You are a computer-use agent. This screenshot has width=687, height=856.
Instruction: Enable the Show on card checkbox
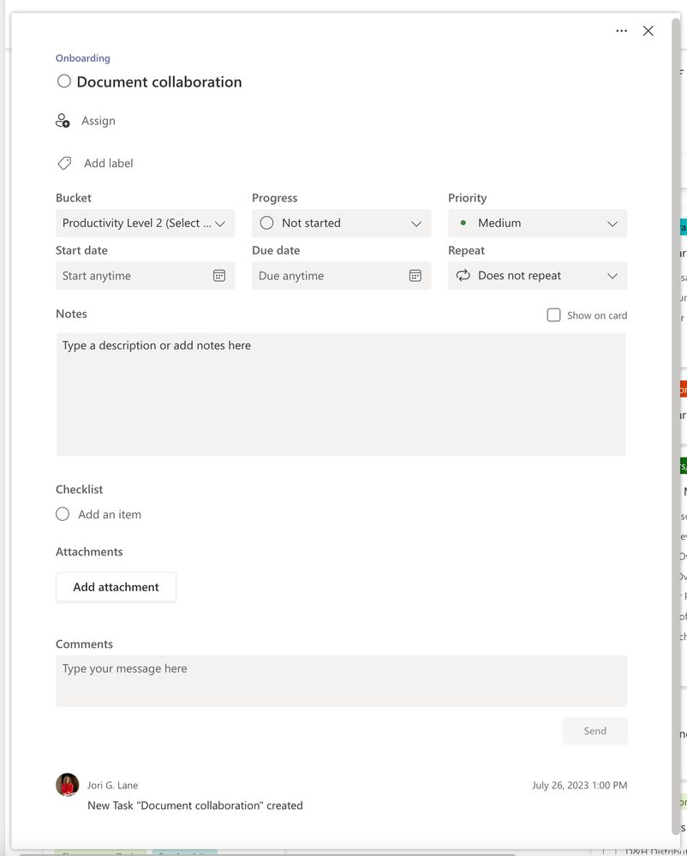click(554, 315)
